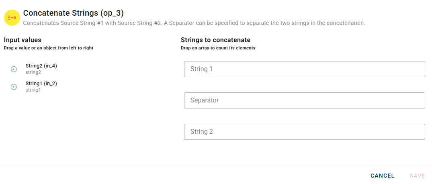Click the 'Input values' section heading
Image resolution: width=432 pixels, height=184 pixels.
click(x=23, y=40)
